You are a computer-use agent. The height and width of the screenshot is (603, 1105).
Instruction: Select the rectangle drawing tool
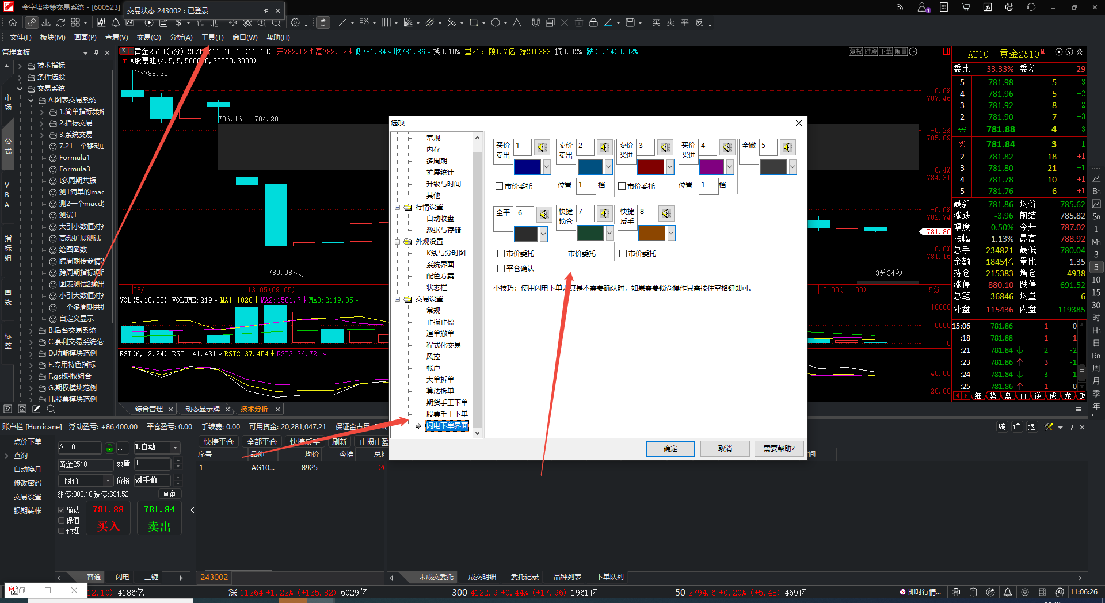473,22
